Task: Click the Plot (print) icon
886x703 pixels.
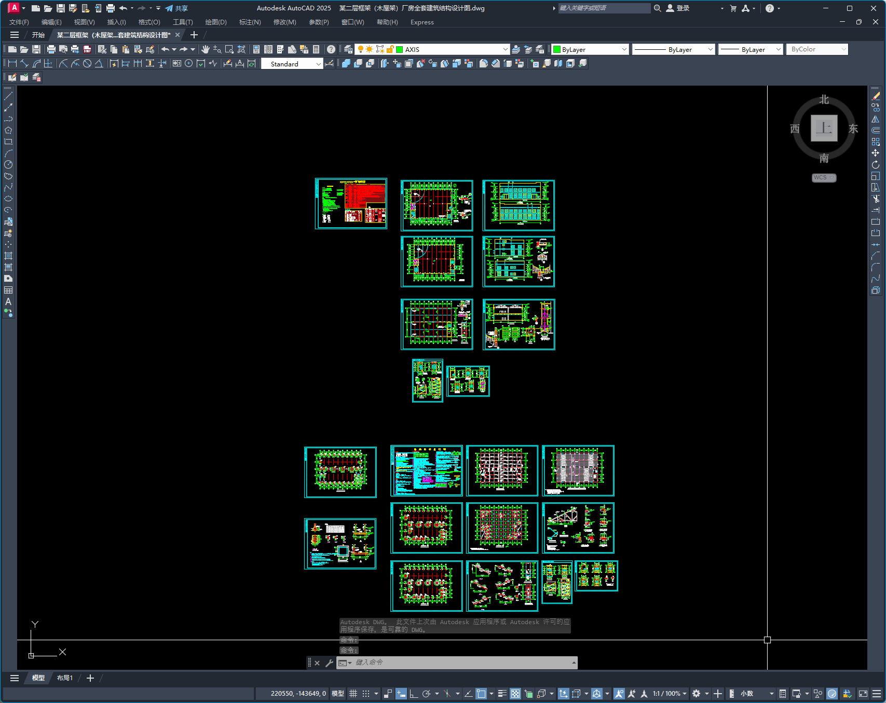Action: (51, 49)
